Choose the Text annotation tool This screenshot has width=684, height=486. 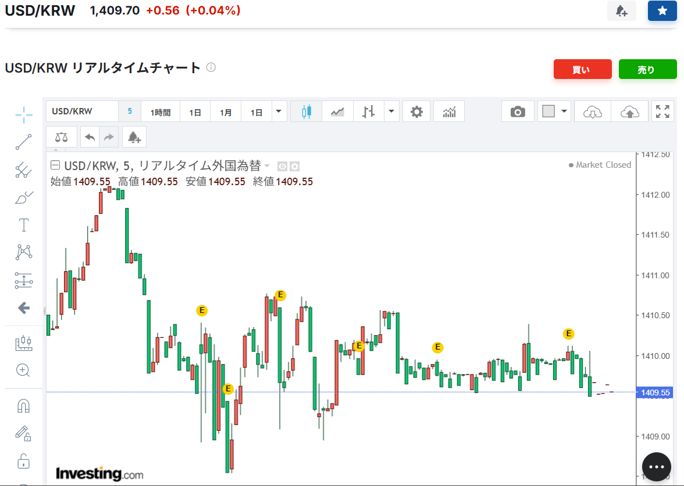point(24,225)
